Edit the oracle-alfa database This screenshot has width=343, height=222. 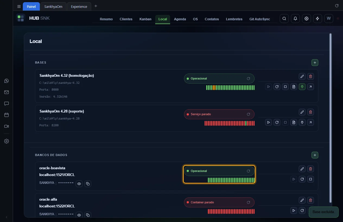tap(302, 200)
